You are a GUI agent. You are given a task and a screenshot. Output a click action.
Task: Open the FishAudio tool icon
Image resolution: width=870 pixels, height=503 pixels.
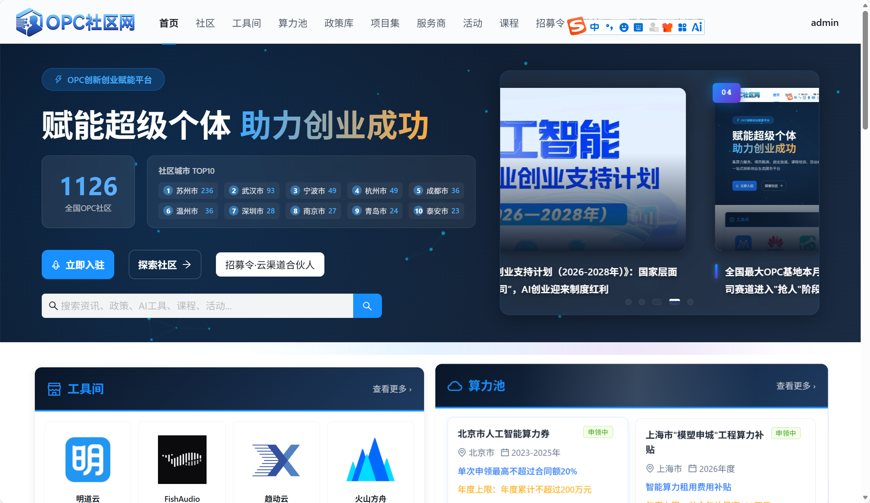coord(182,460)
